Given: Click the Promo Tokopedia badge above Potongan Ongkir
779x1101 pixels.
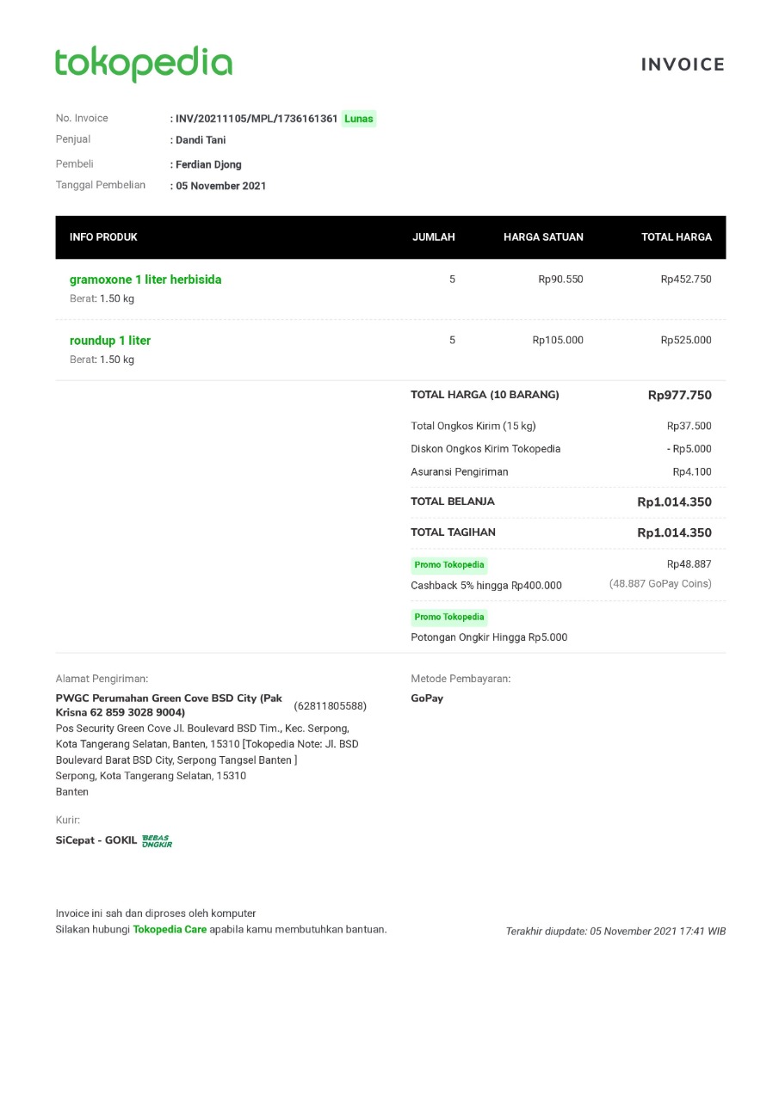Looking at the screenshot, I should click(449, 617).
